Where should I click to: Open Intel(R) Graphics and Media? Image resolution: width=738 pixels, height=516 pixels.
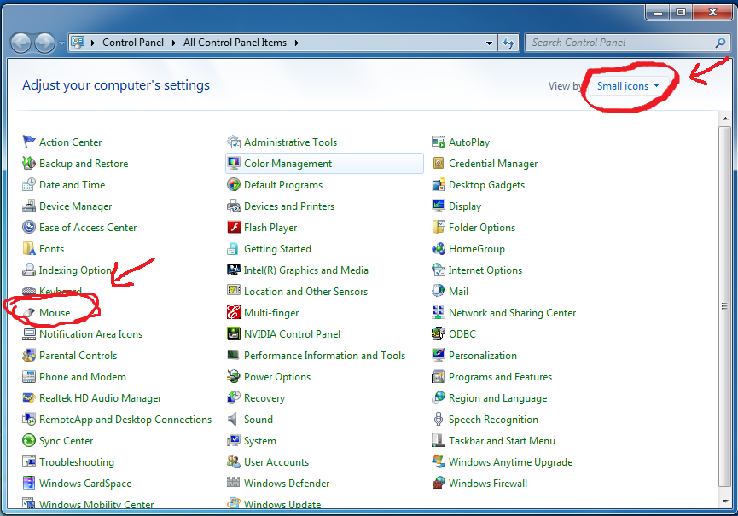coord(306,270)
